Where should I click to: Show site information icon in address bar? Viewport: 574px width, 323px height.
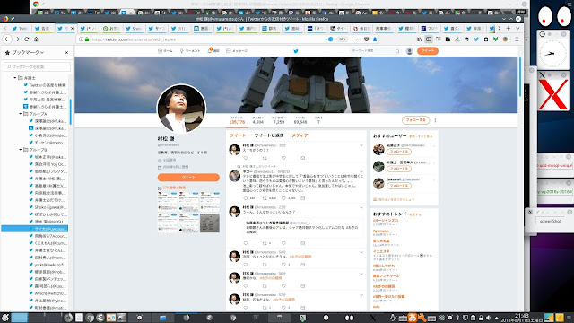pos(81,39)
